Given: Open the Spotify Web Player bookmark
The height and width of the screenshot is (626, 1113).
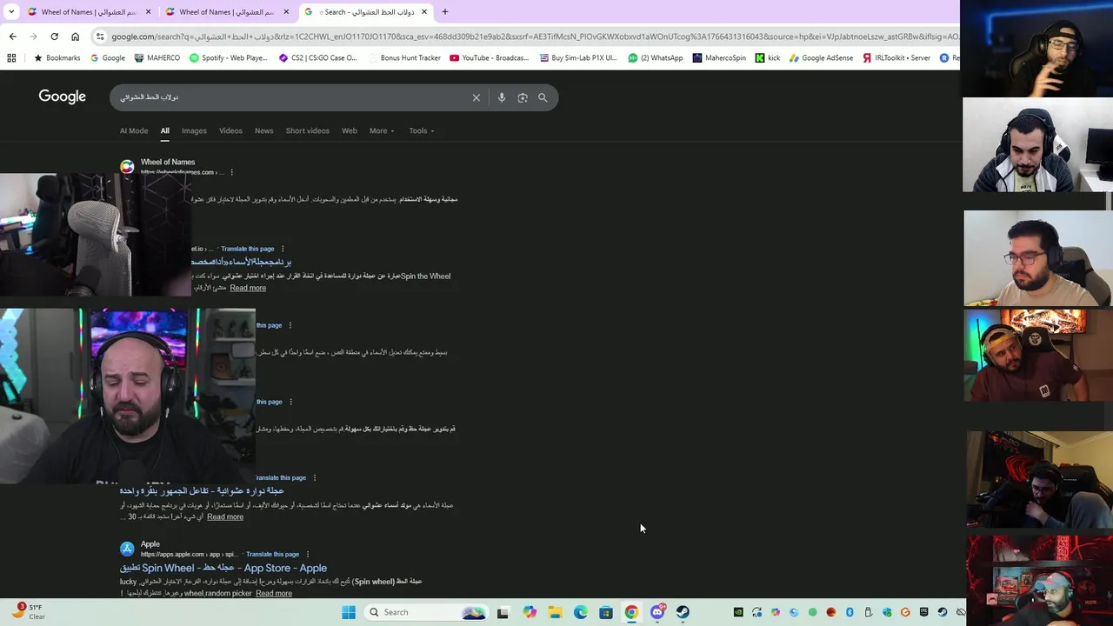Looking at the screenshot, I should pos(229,58).
